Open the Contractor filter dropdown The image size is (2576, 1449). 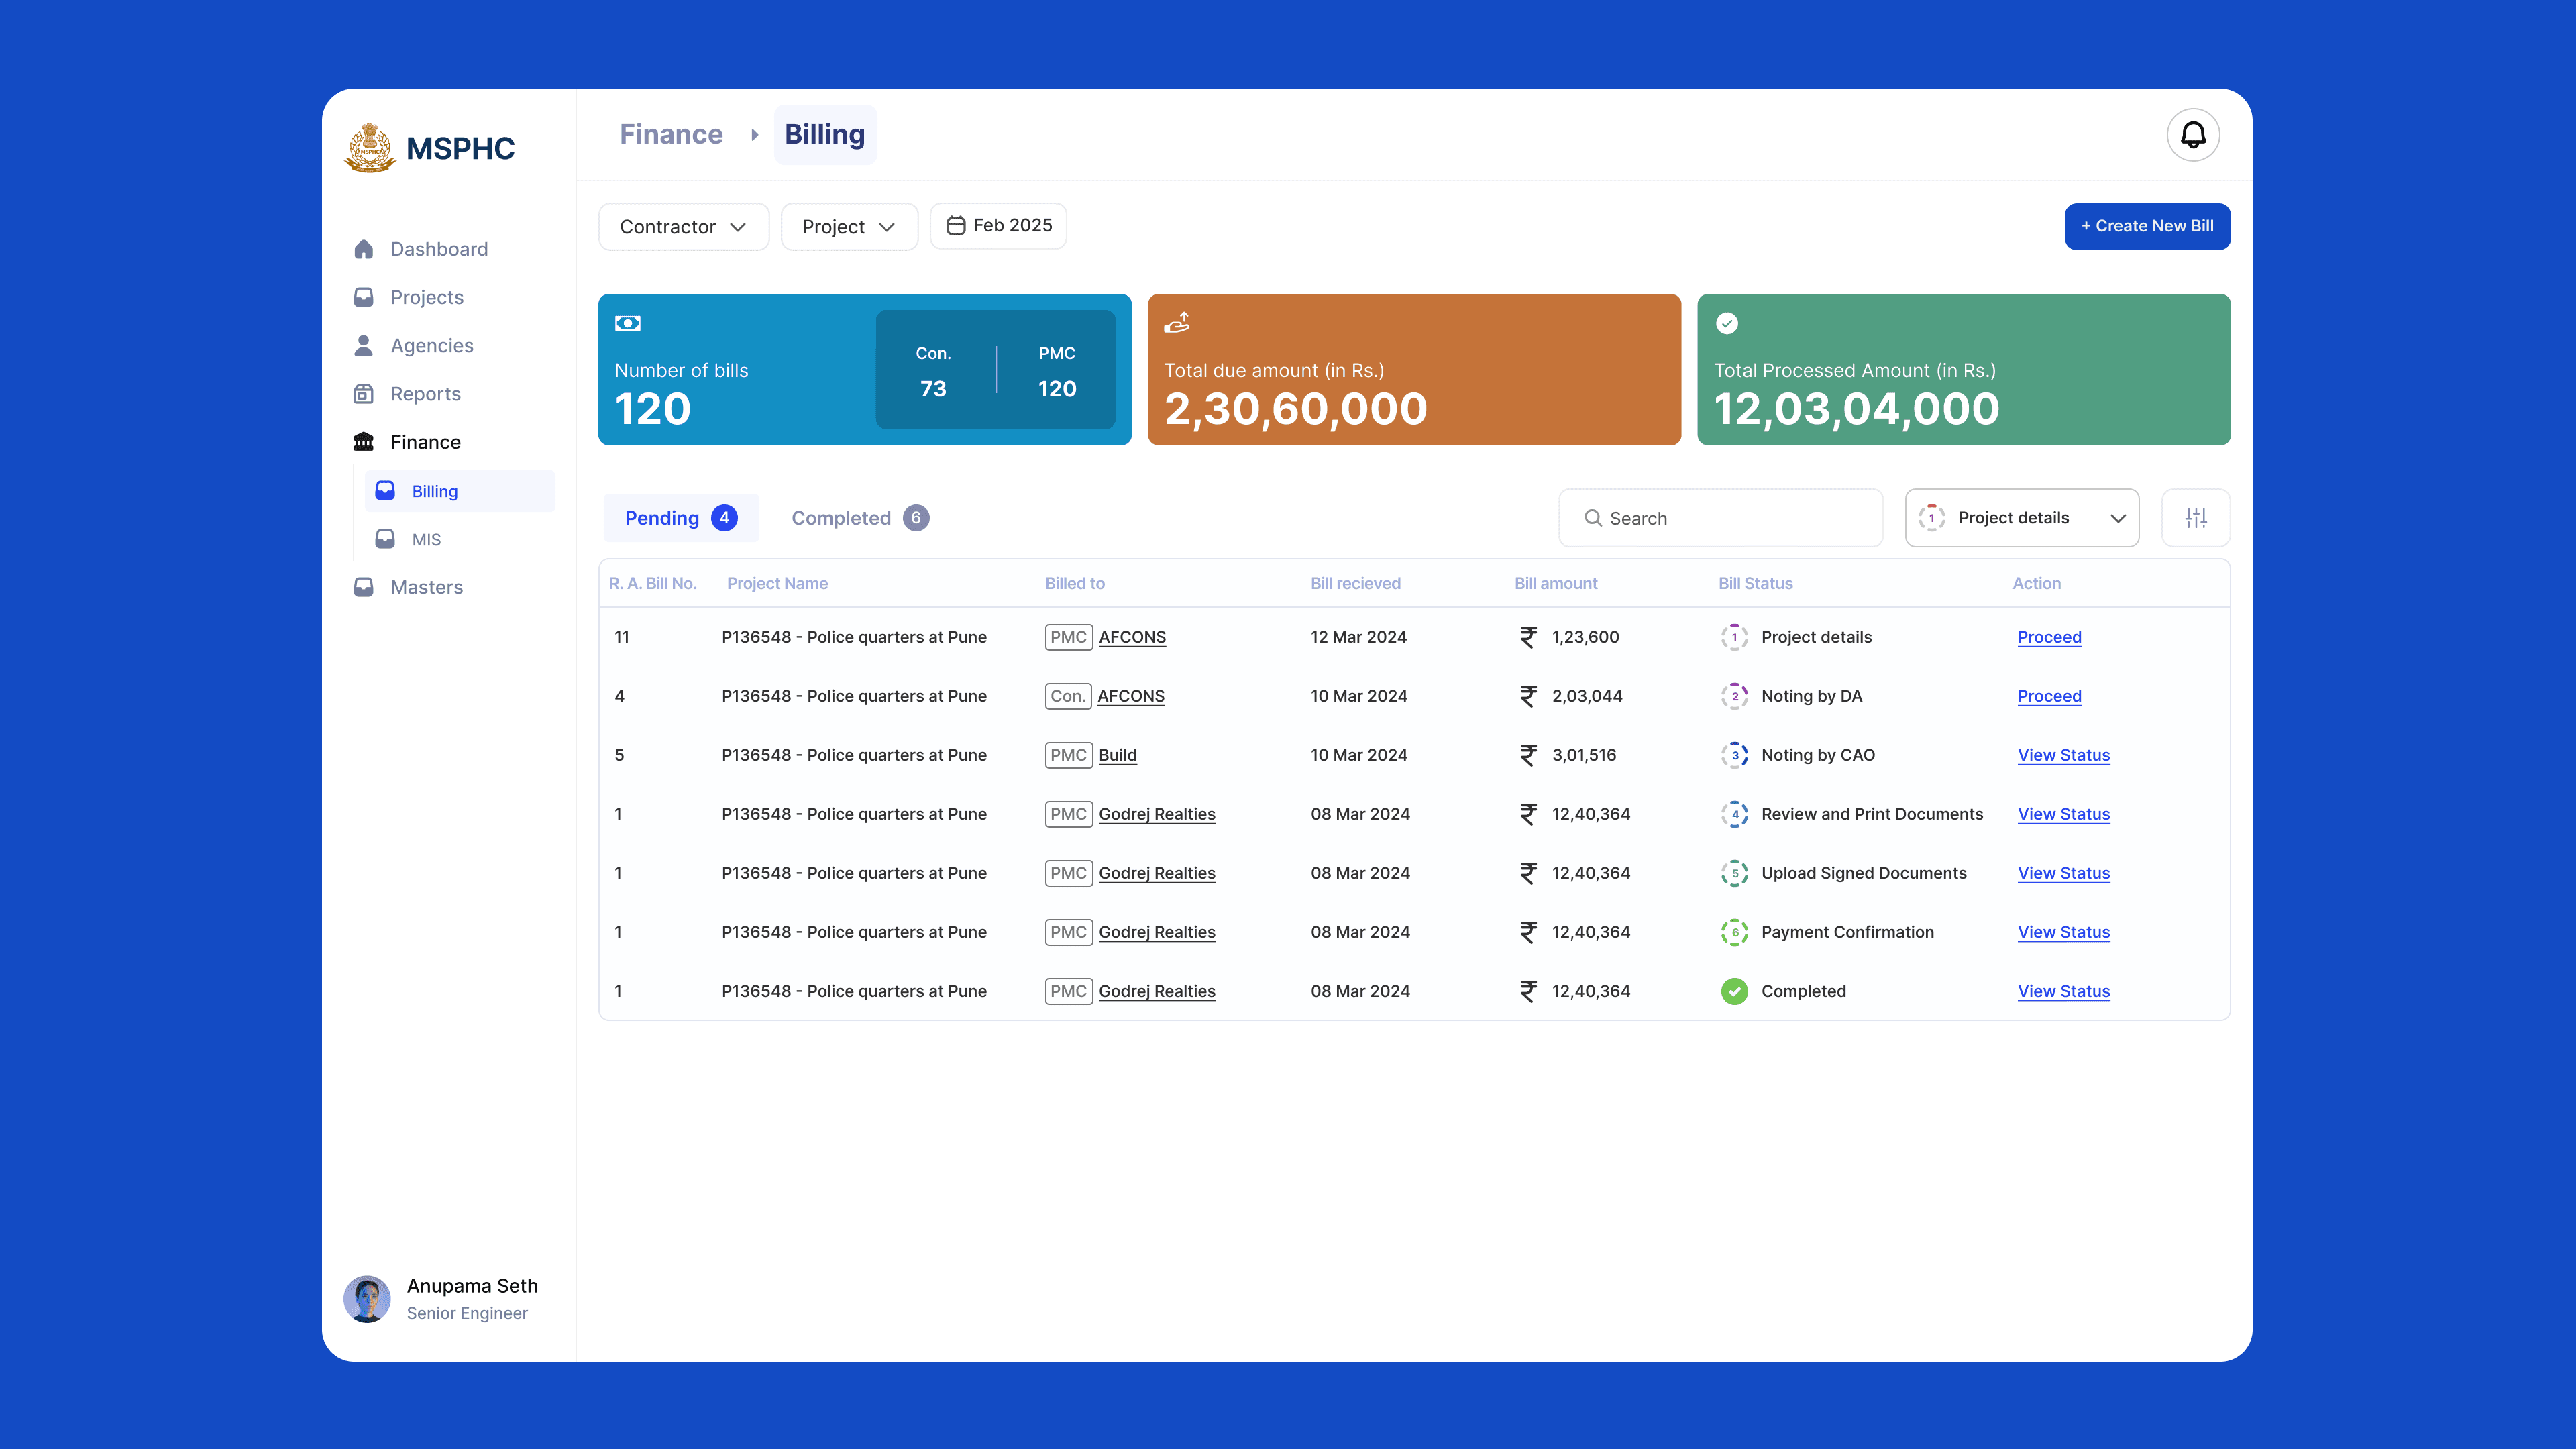tap(683, 226)
